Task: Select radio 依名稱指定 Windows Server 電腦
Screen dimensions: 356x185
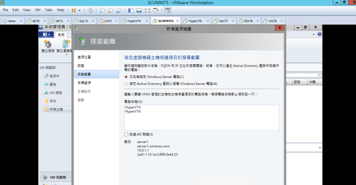Action: pyautogui.click(x=126, y=77)
